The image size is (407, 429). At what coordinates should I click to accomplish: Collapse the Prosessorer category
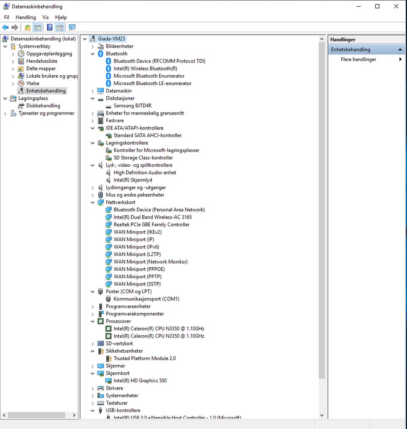point(93,322)
